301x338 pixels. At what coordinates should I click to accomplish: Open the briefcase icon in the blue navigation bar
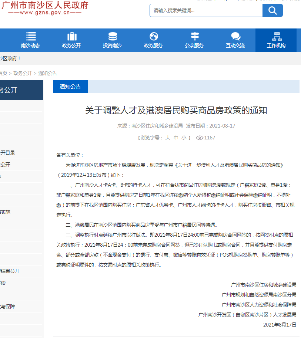click(71, 36)
